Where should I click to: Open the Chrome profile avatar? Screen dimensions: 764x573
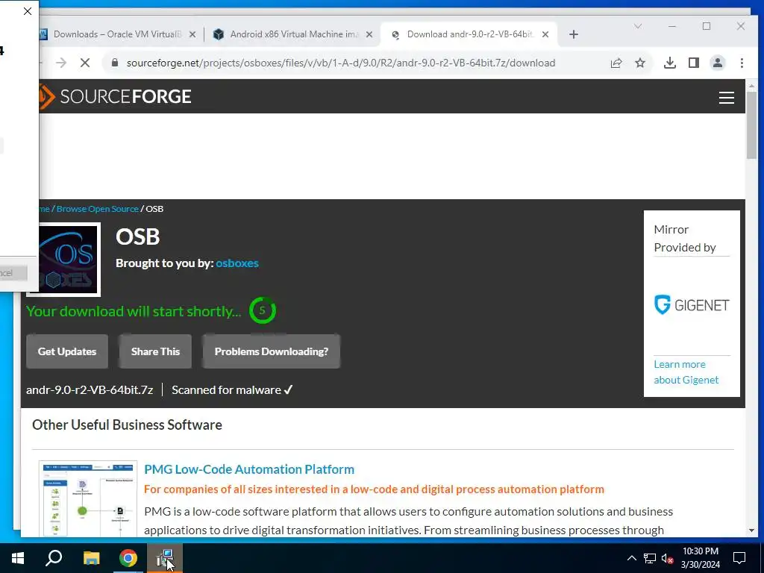[x=718, y=63]
